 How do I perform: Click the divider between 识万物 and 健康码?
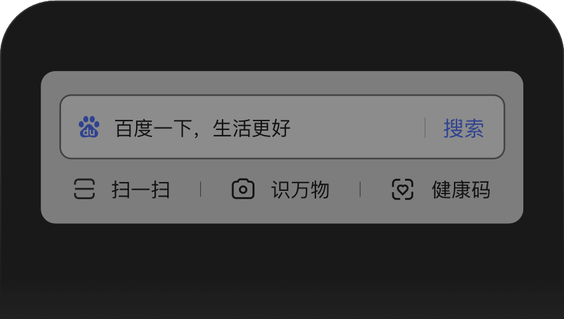coord(360,189)
